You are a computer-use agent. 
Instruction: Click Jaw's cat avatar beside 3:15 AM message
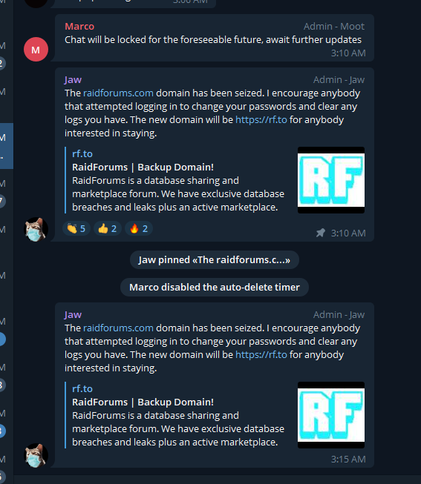click(36, 455)
